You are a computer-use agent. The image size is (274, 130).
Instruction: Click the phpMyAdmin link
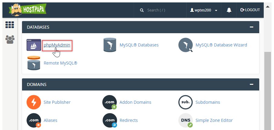coord(57,45)
